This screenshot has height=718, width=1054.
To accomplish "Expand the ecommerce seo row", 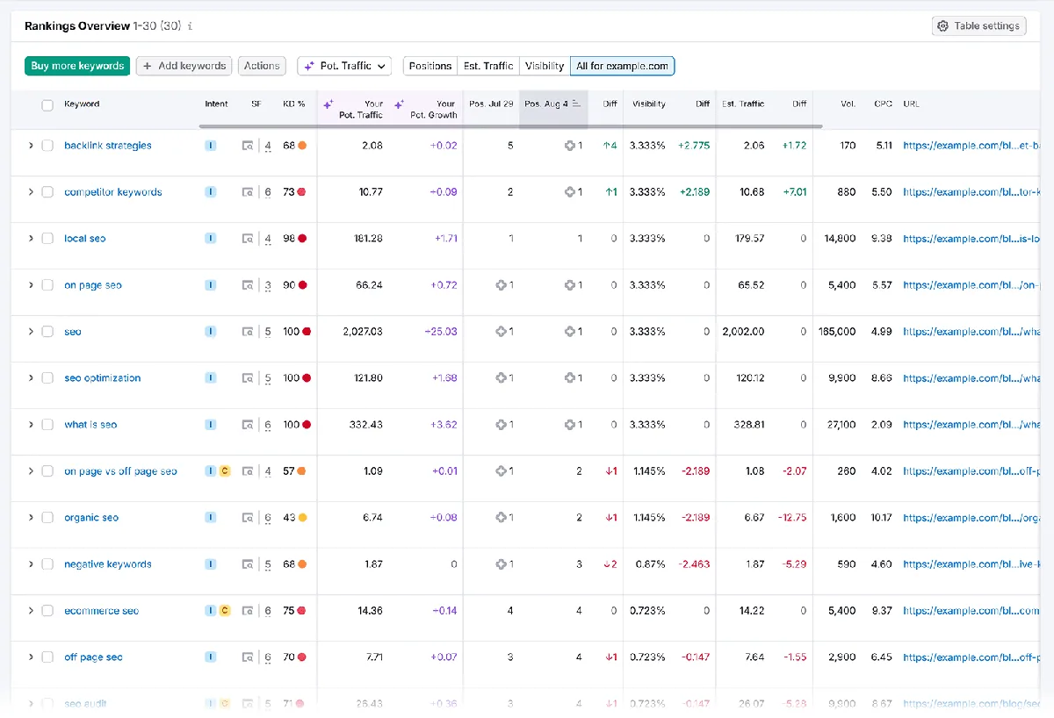I will (31, 611).
